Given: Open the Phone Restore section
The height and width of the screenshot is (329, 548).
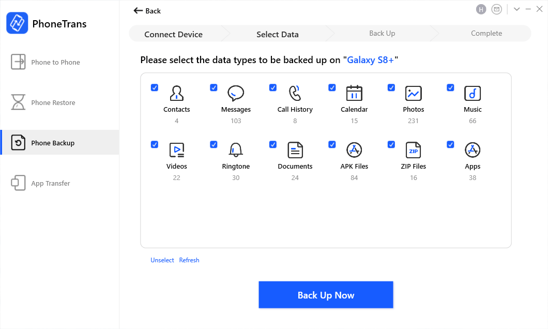Looking at the screenshot, I should coord(53,102).
